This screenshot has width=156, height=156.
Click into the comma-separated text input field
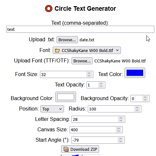coord(80,29)
